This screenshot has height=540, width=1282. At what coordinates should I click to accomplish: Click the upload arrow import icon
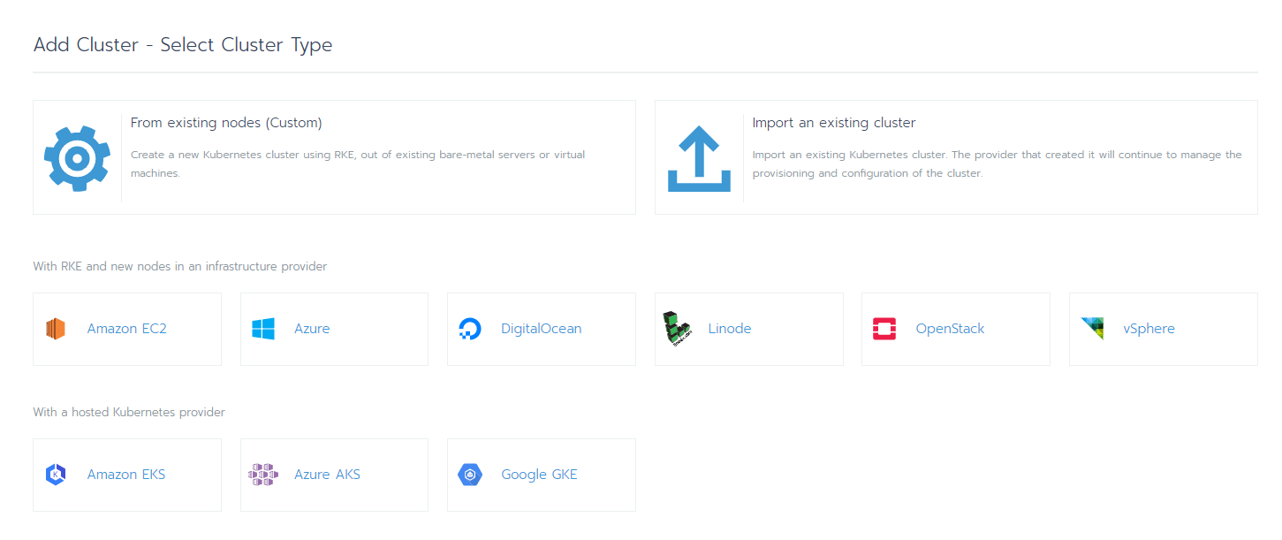click(x=699, y=158)
